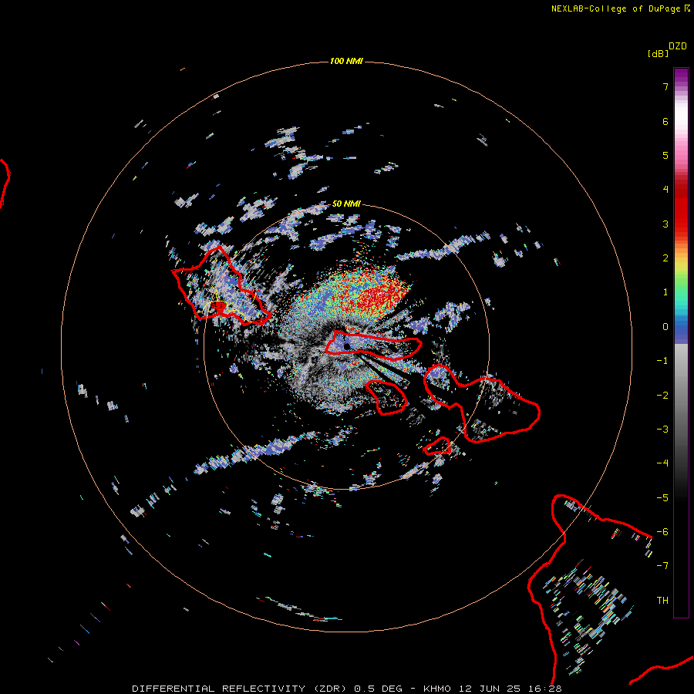Click the 5 value on the scale

click(665, 155)
